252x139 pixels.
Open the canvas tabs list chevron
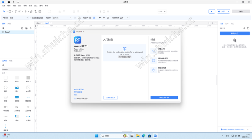pos(216,23)
